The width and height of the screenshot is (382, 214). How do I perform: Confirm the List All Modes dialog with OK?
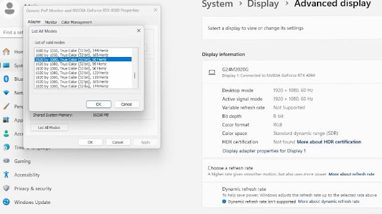coord(98,105)
